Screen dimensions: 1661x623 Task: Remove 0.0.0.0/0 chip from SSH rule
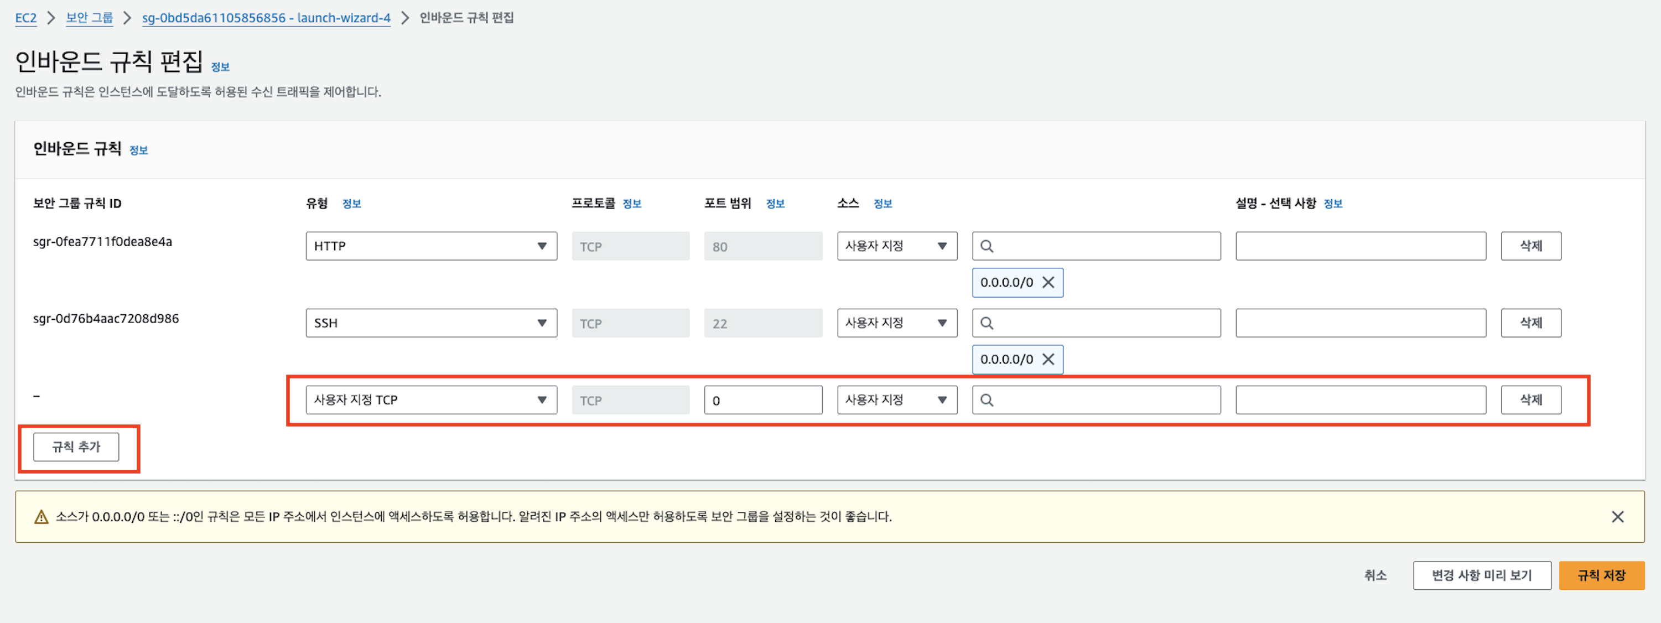click(1048, 359)
